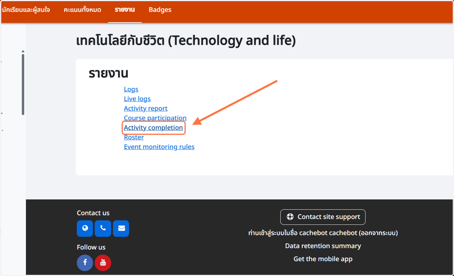
Task: Open the Course participation link
Action: tap(155, 118)
